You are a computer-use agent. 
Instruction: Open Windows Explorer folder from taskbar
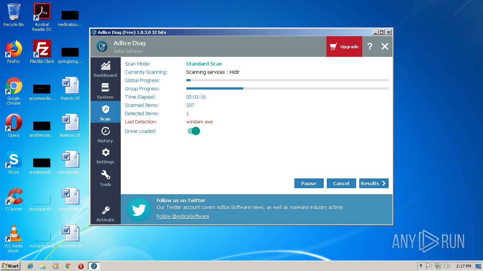click(43, 266)
